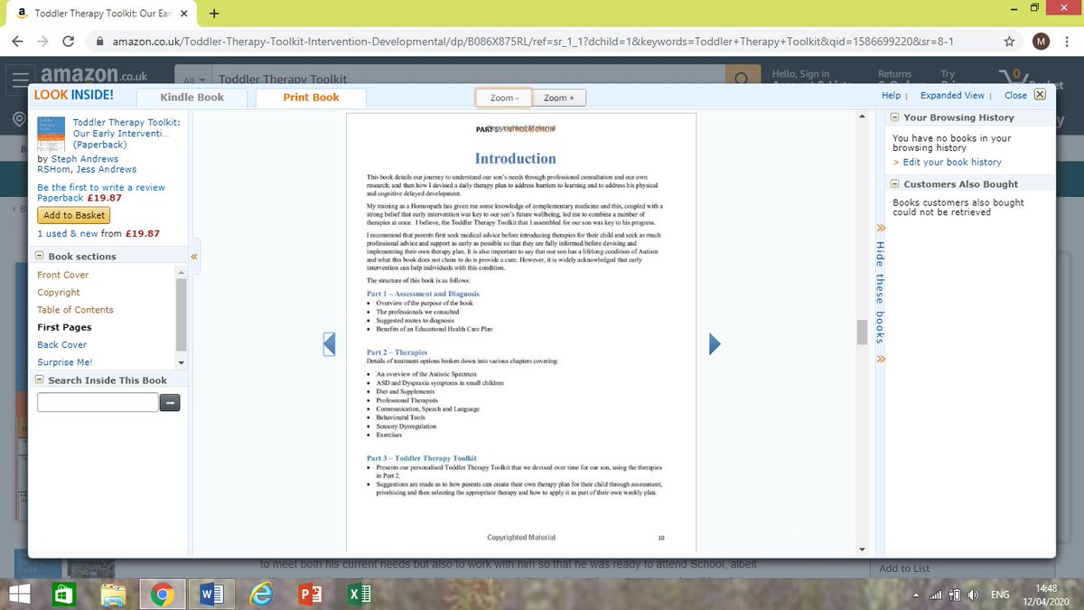The image size is (1084, 610).
Task: Click book pages vertical scrollbar thumb
Action: [x=862, y=332]
